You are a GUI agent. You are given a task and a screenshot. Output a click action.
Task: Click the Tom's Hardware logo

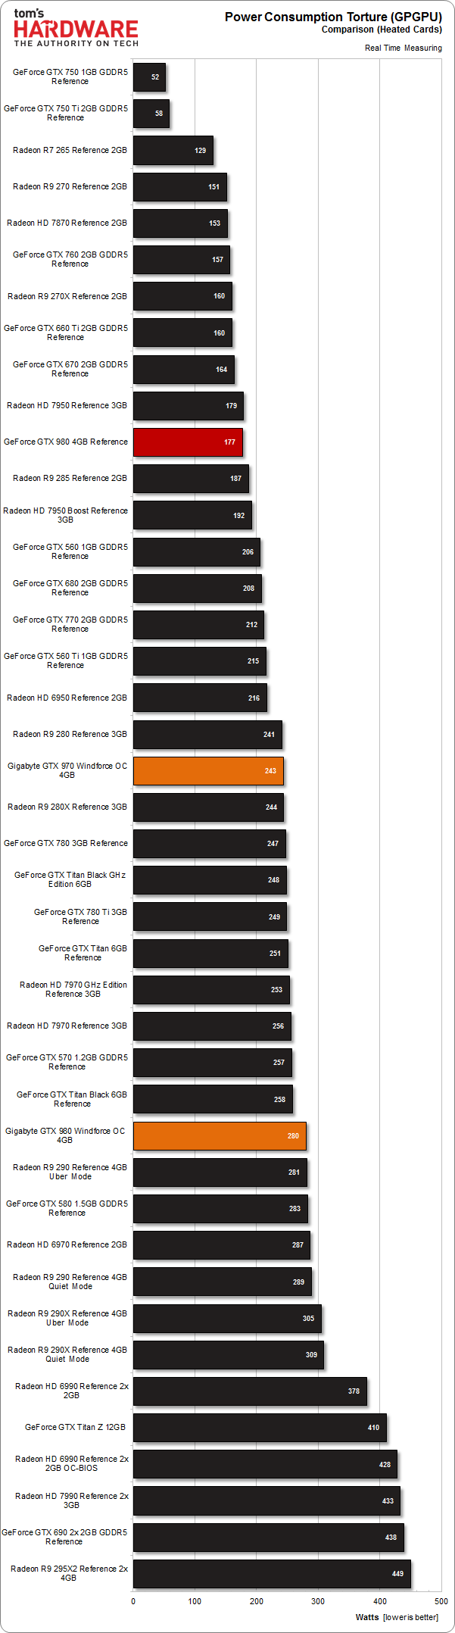(76, 29)
